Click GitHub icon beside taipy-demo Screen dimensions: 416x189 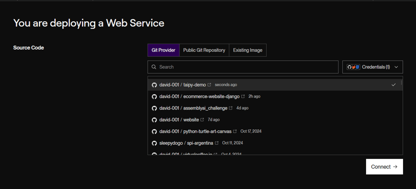point(154,85)
